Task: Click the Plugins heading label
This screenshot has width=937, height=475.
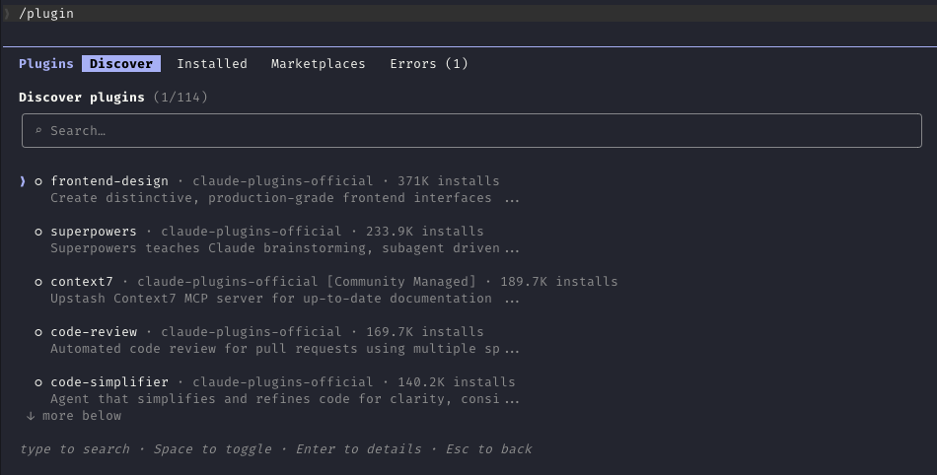Action: [46, 64]
